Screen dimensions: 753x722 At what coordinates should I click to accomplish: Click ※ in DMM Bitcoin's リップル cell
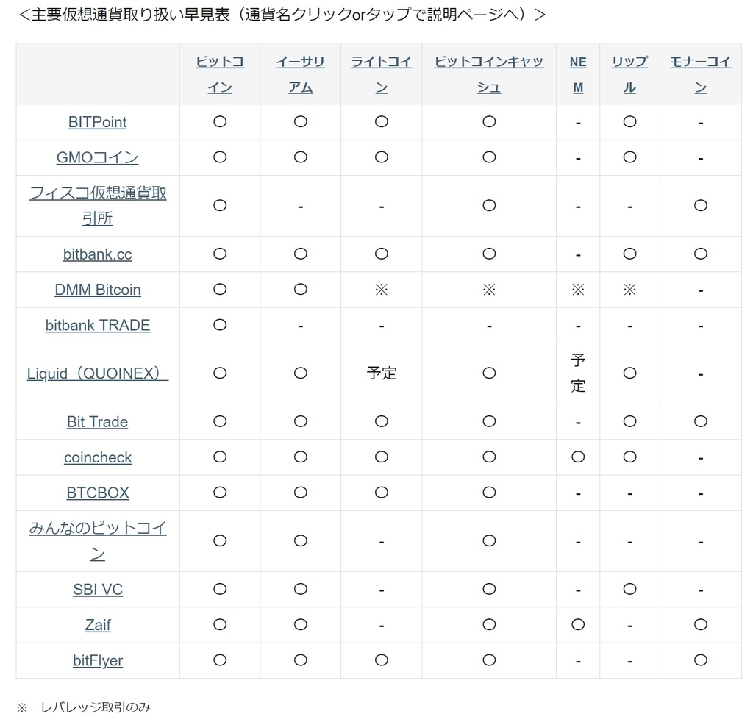[629, 290]
